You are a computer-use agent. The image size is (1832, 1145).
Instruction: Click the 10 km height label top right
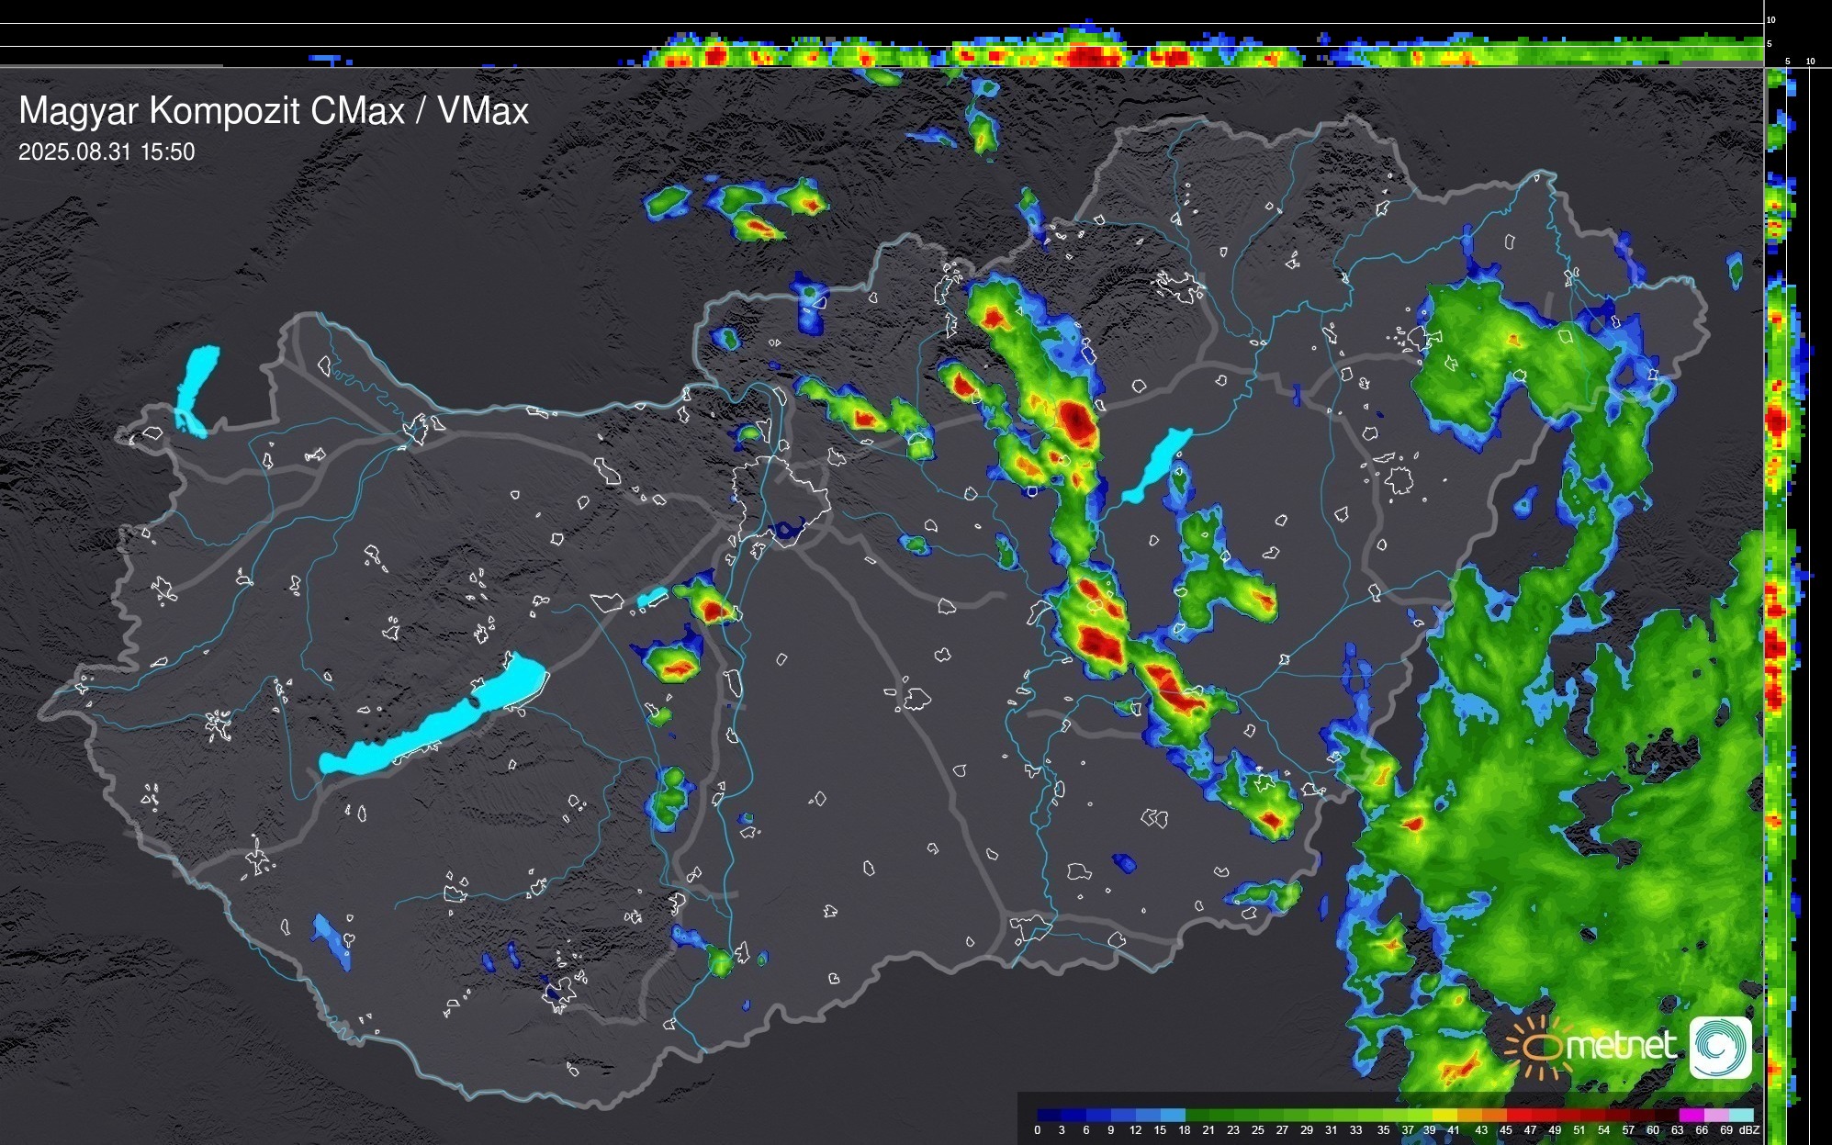pyautogui.click(x=1770, y=20)
